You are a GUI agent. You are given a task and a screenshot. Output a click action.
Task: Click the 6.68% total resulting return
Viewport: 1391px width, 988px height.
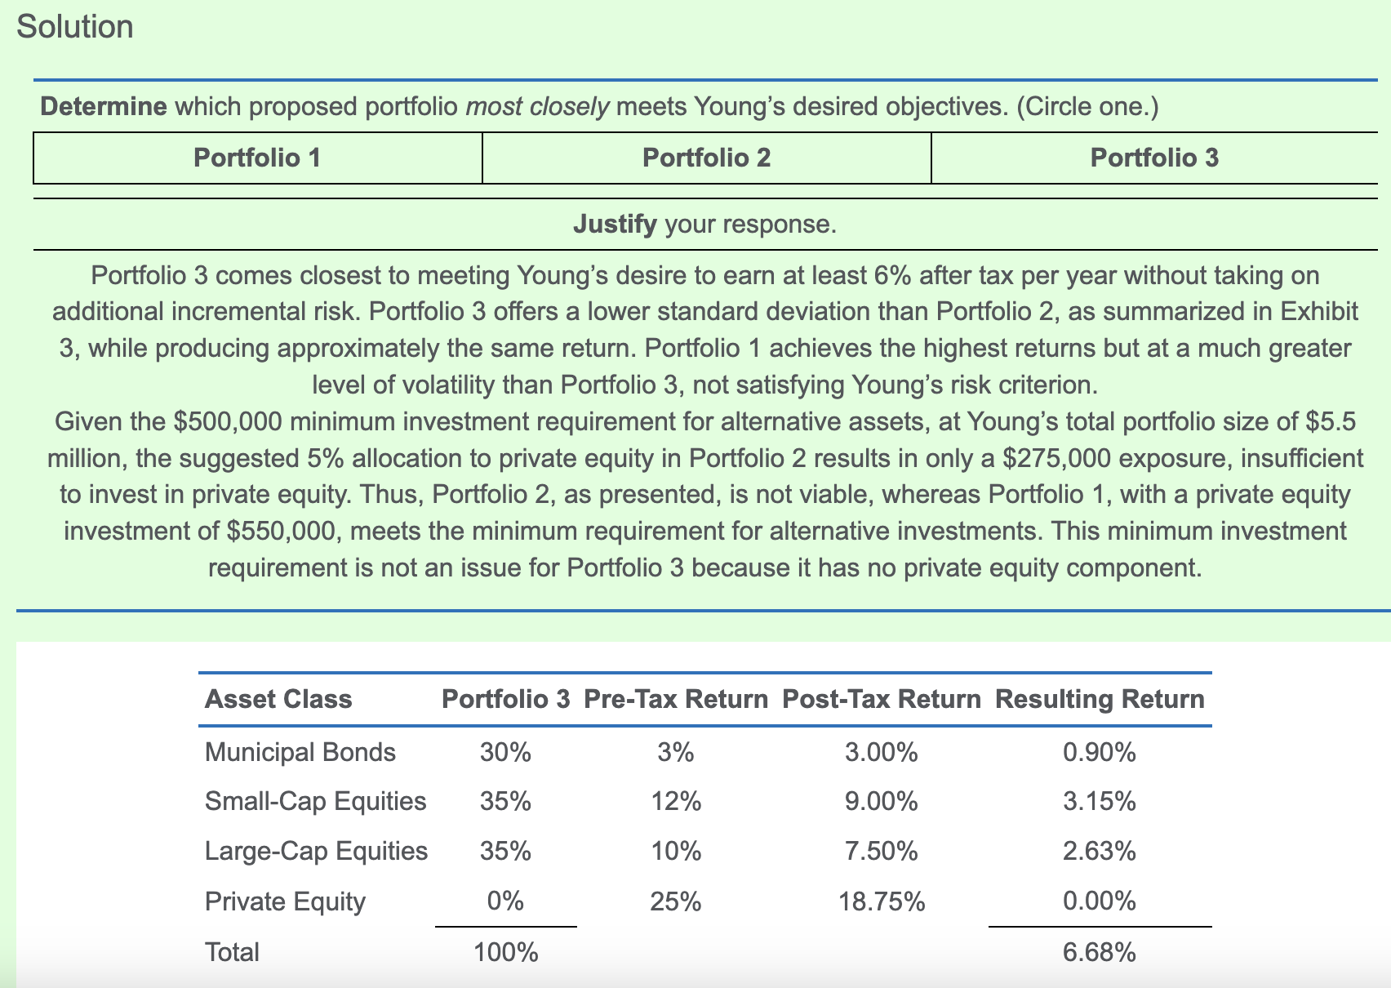point(1099,952)
